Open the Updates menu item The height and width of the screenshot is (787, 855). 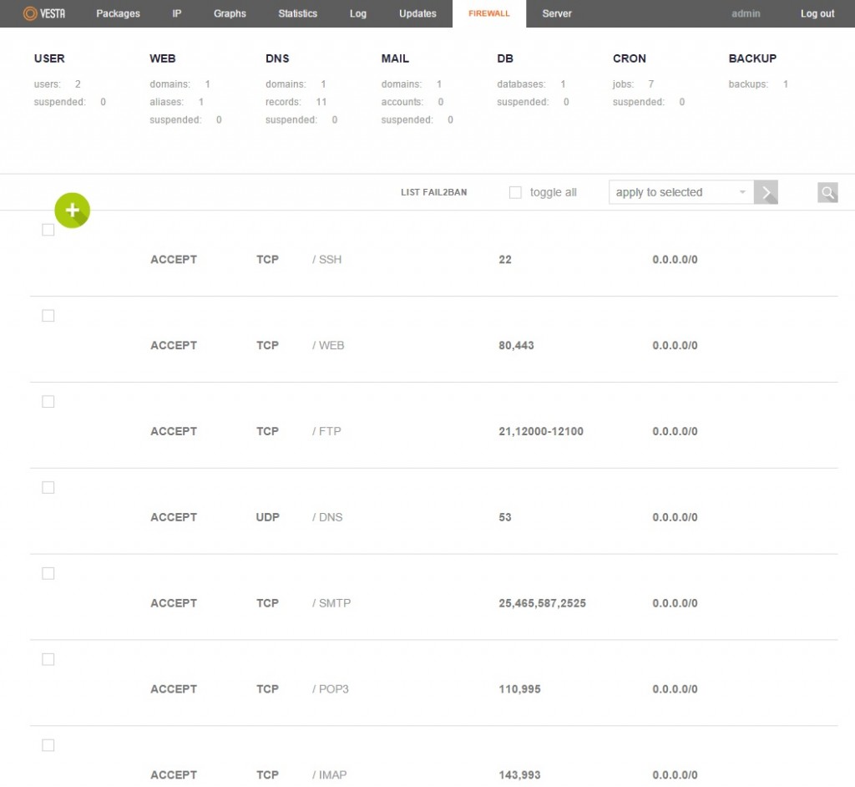tap(417, 13)
